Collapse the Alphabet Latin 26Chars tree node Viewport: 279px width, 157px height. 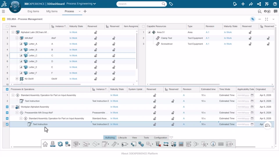(x=13, y=32)
